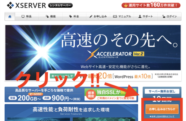The width and height of the screenshot is (186, 121).
Task: Open the ログイン menu item
Action: point(170,16)
